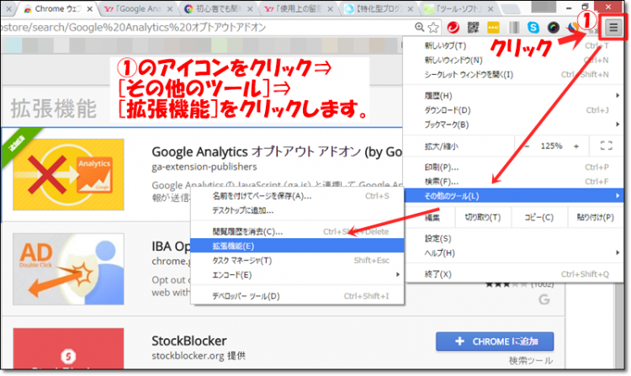Expand the 履歴(H) submenu
631x376 pixels.
pyautogui.click(x=513, y=96)
